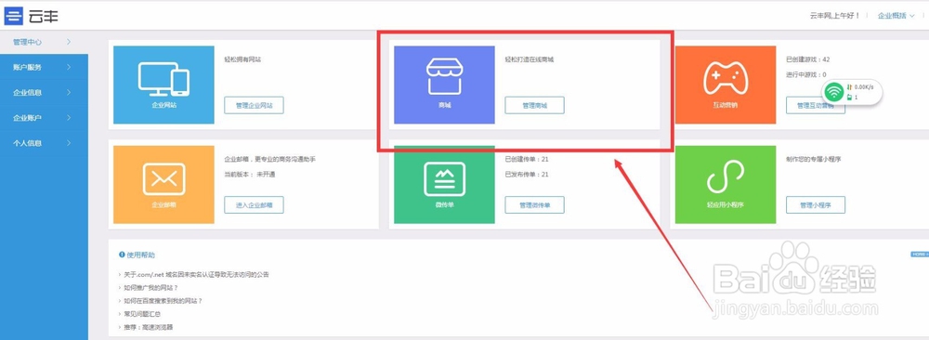
Task: Click the 管理互动营销 button
Action: coord(816,105)
